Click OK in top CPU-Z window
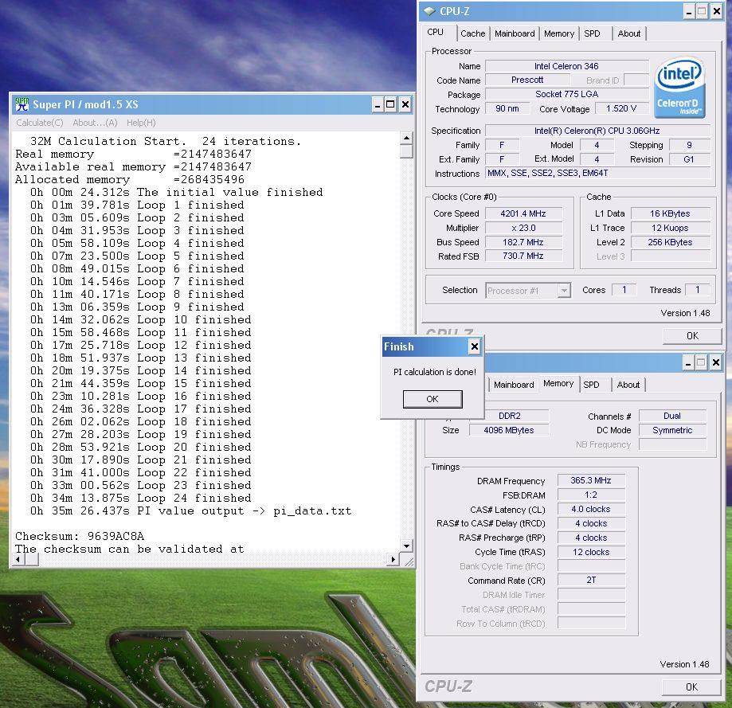This screenshot has height=708, width=732. (692, 335)
